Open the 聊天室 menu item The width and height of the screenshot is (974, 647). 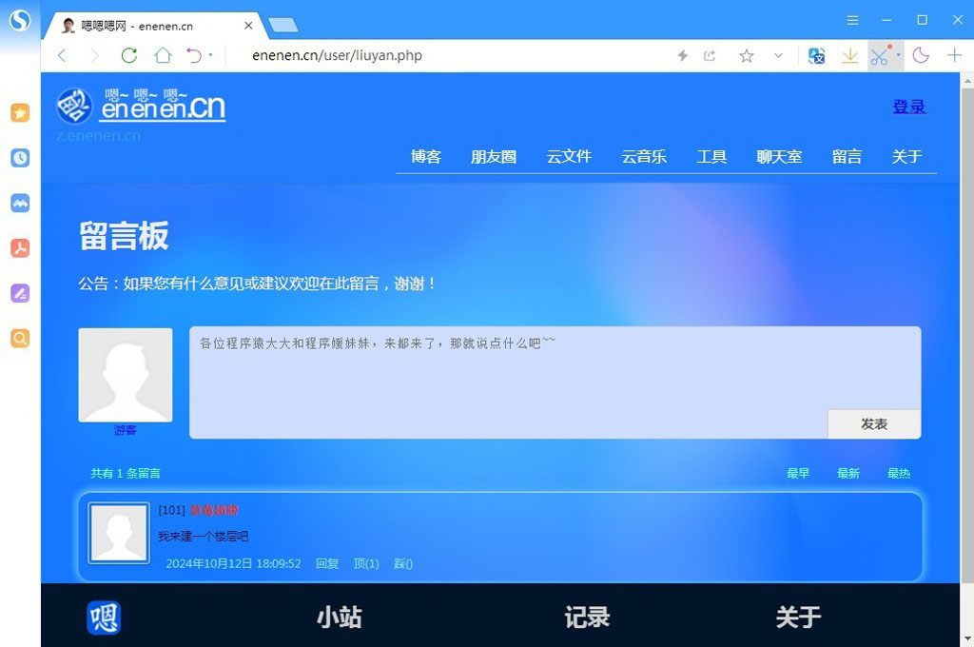pos(780,157)
